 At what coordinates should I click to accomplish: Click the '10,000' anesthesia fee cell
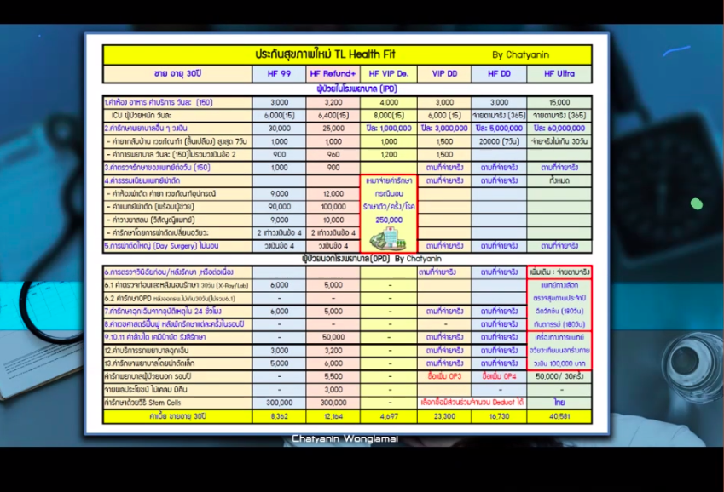pos(333,220)
